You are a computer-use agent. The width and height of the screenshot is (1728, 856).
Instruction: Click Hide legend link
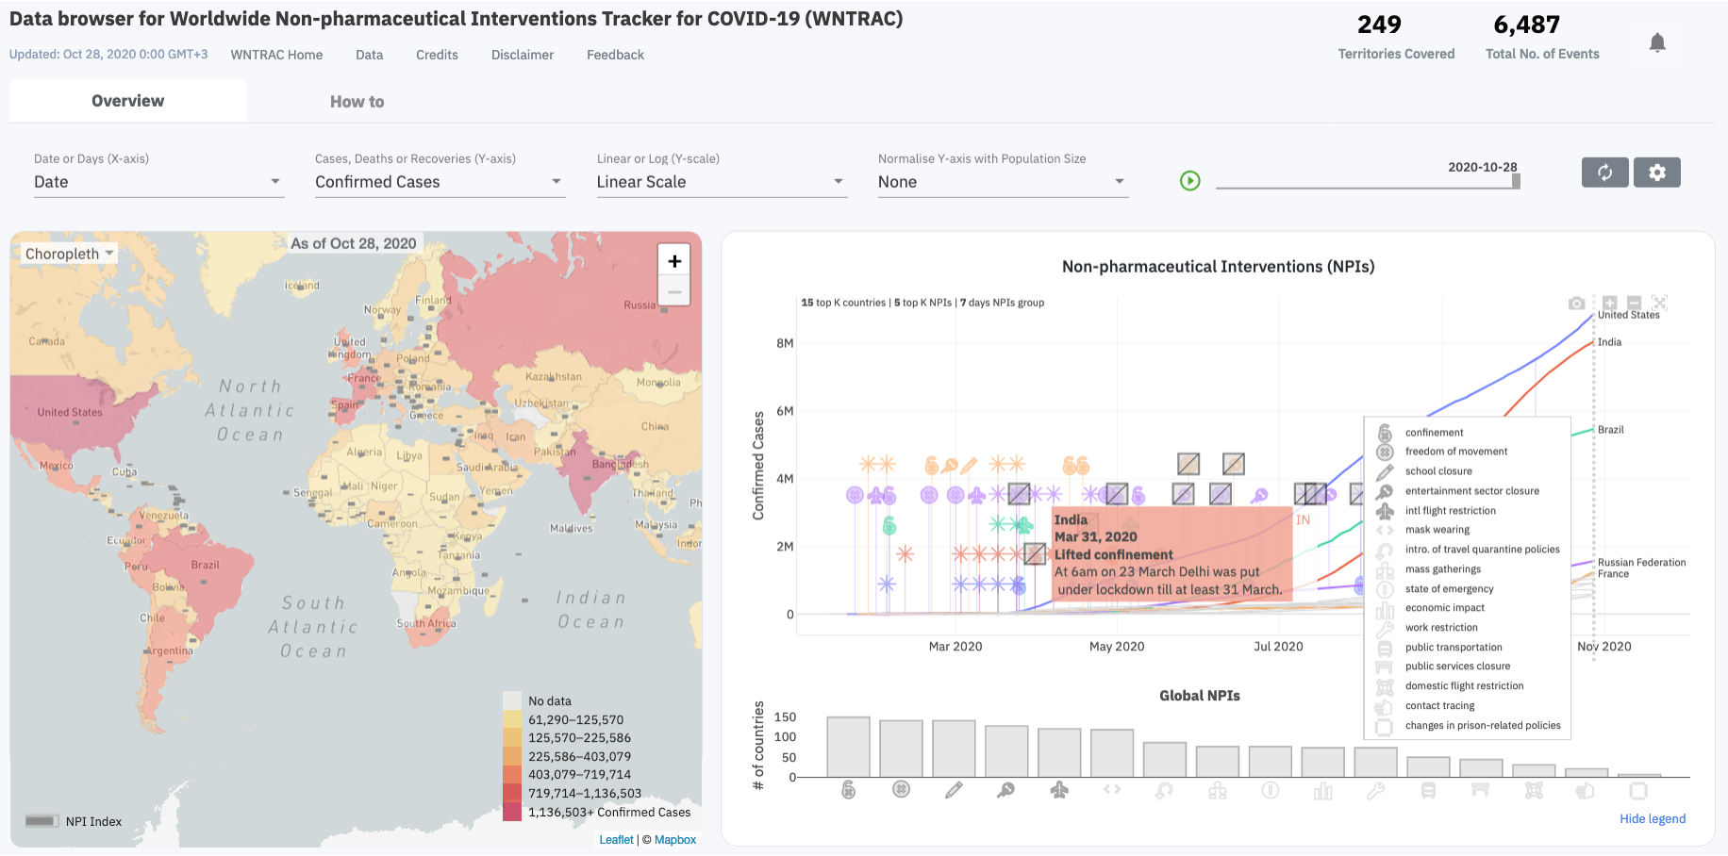[1653, 818]
